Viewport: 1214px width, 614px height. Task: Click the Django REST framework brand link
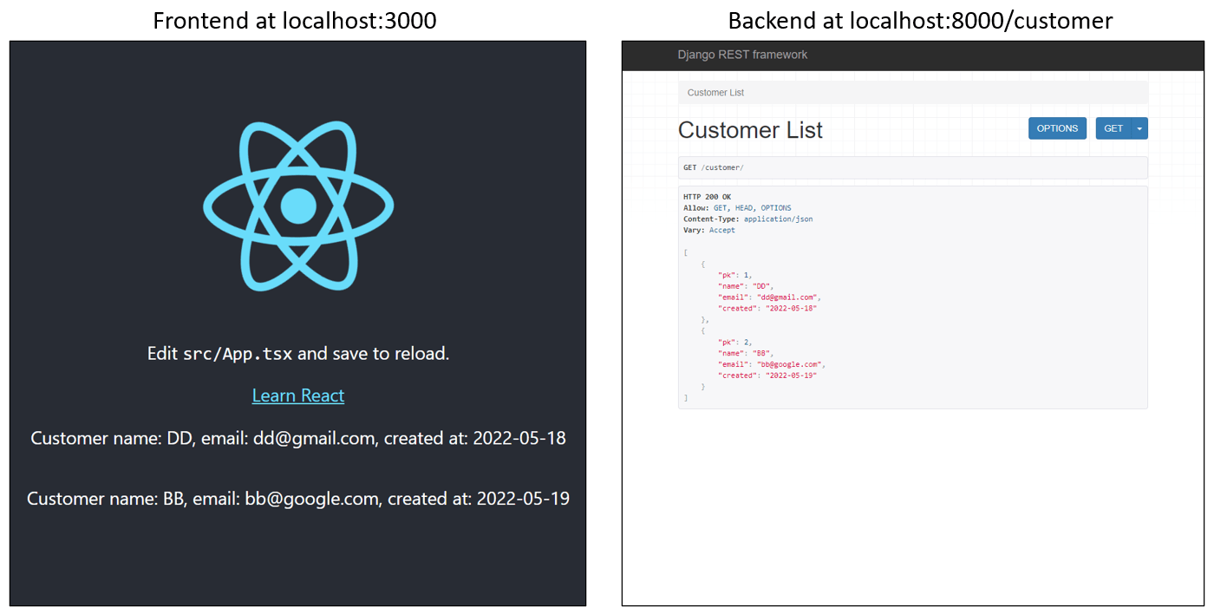742,55
